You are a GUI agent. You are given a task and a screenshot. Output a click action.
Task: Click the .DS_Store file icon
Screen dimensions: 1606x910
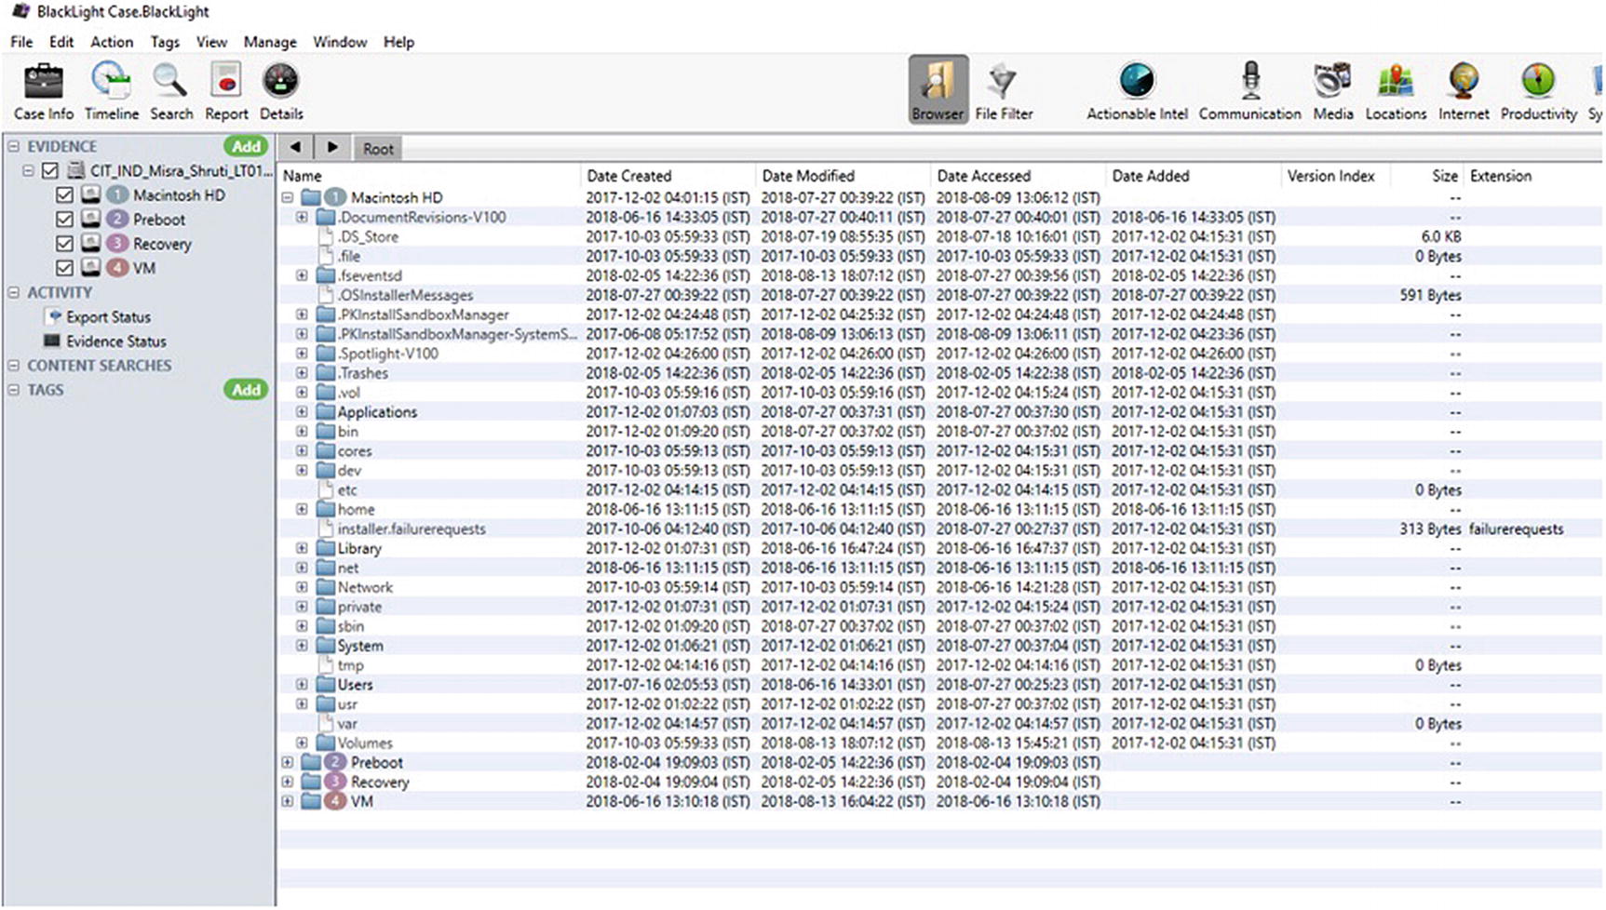pos(326,236)
